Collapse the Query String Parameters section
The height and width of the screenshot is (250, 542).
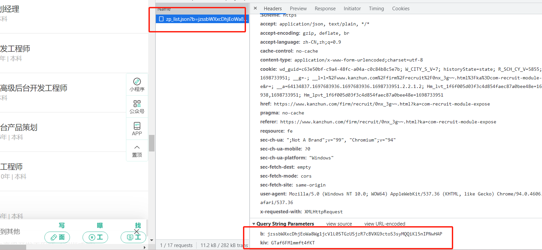(x=254, y=224)
